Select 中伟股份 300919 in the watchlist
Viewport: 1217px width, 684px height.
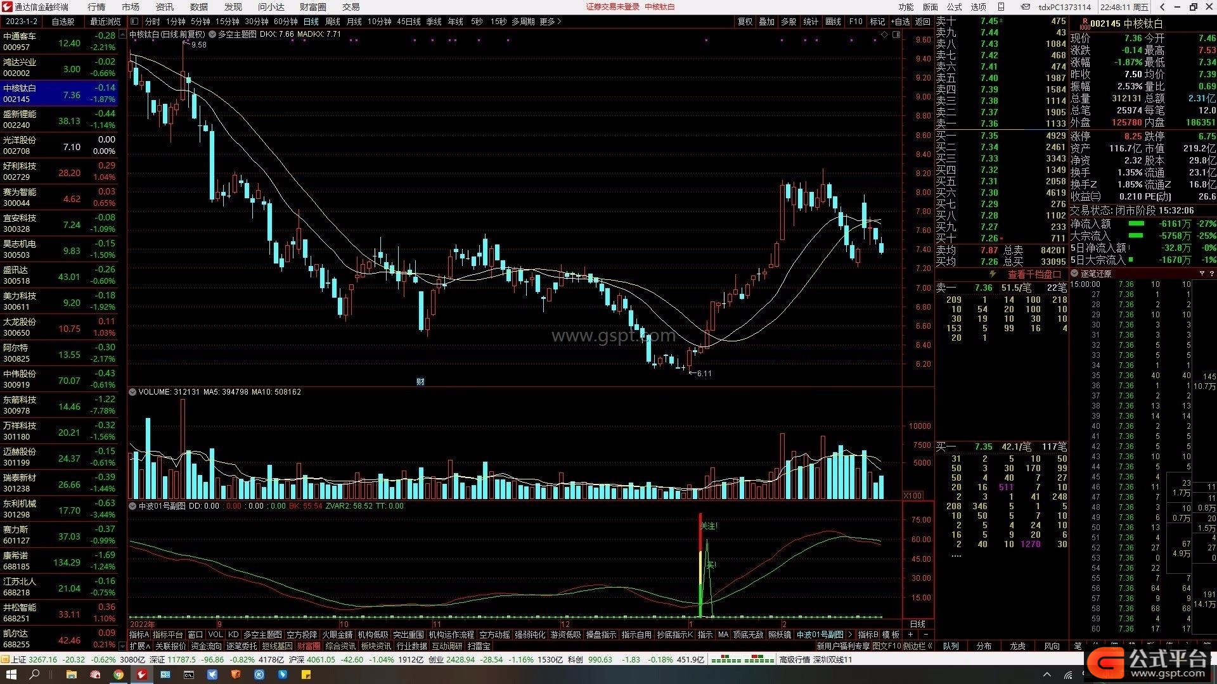click(59, 379)
